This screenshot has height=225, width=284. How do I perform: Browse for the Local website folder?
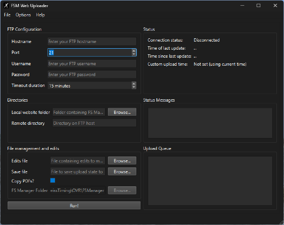pyautogui.click(x=122, y=112)
